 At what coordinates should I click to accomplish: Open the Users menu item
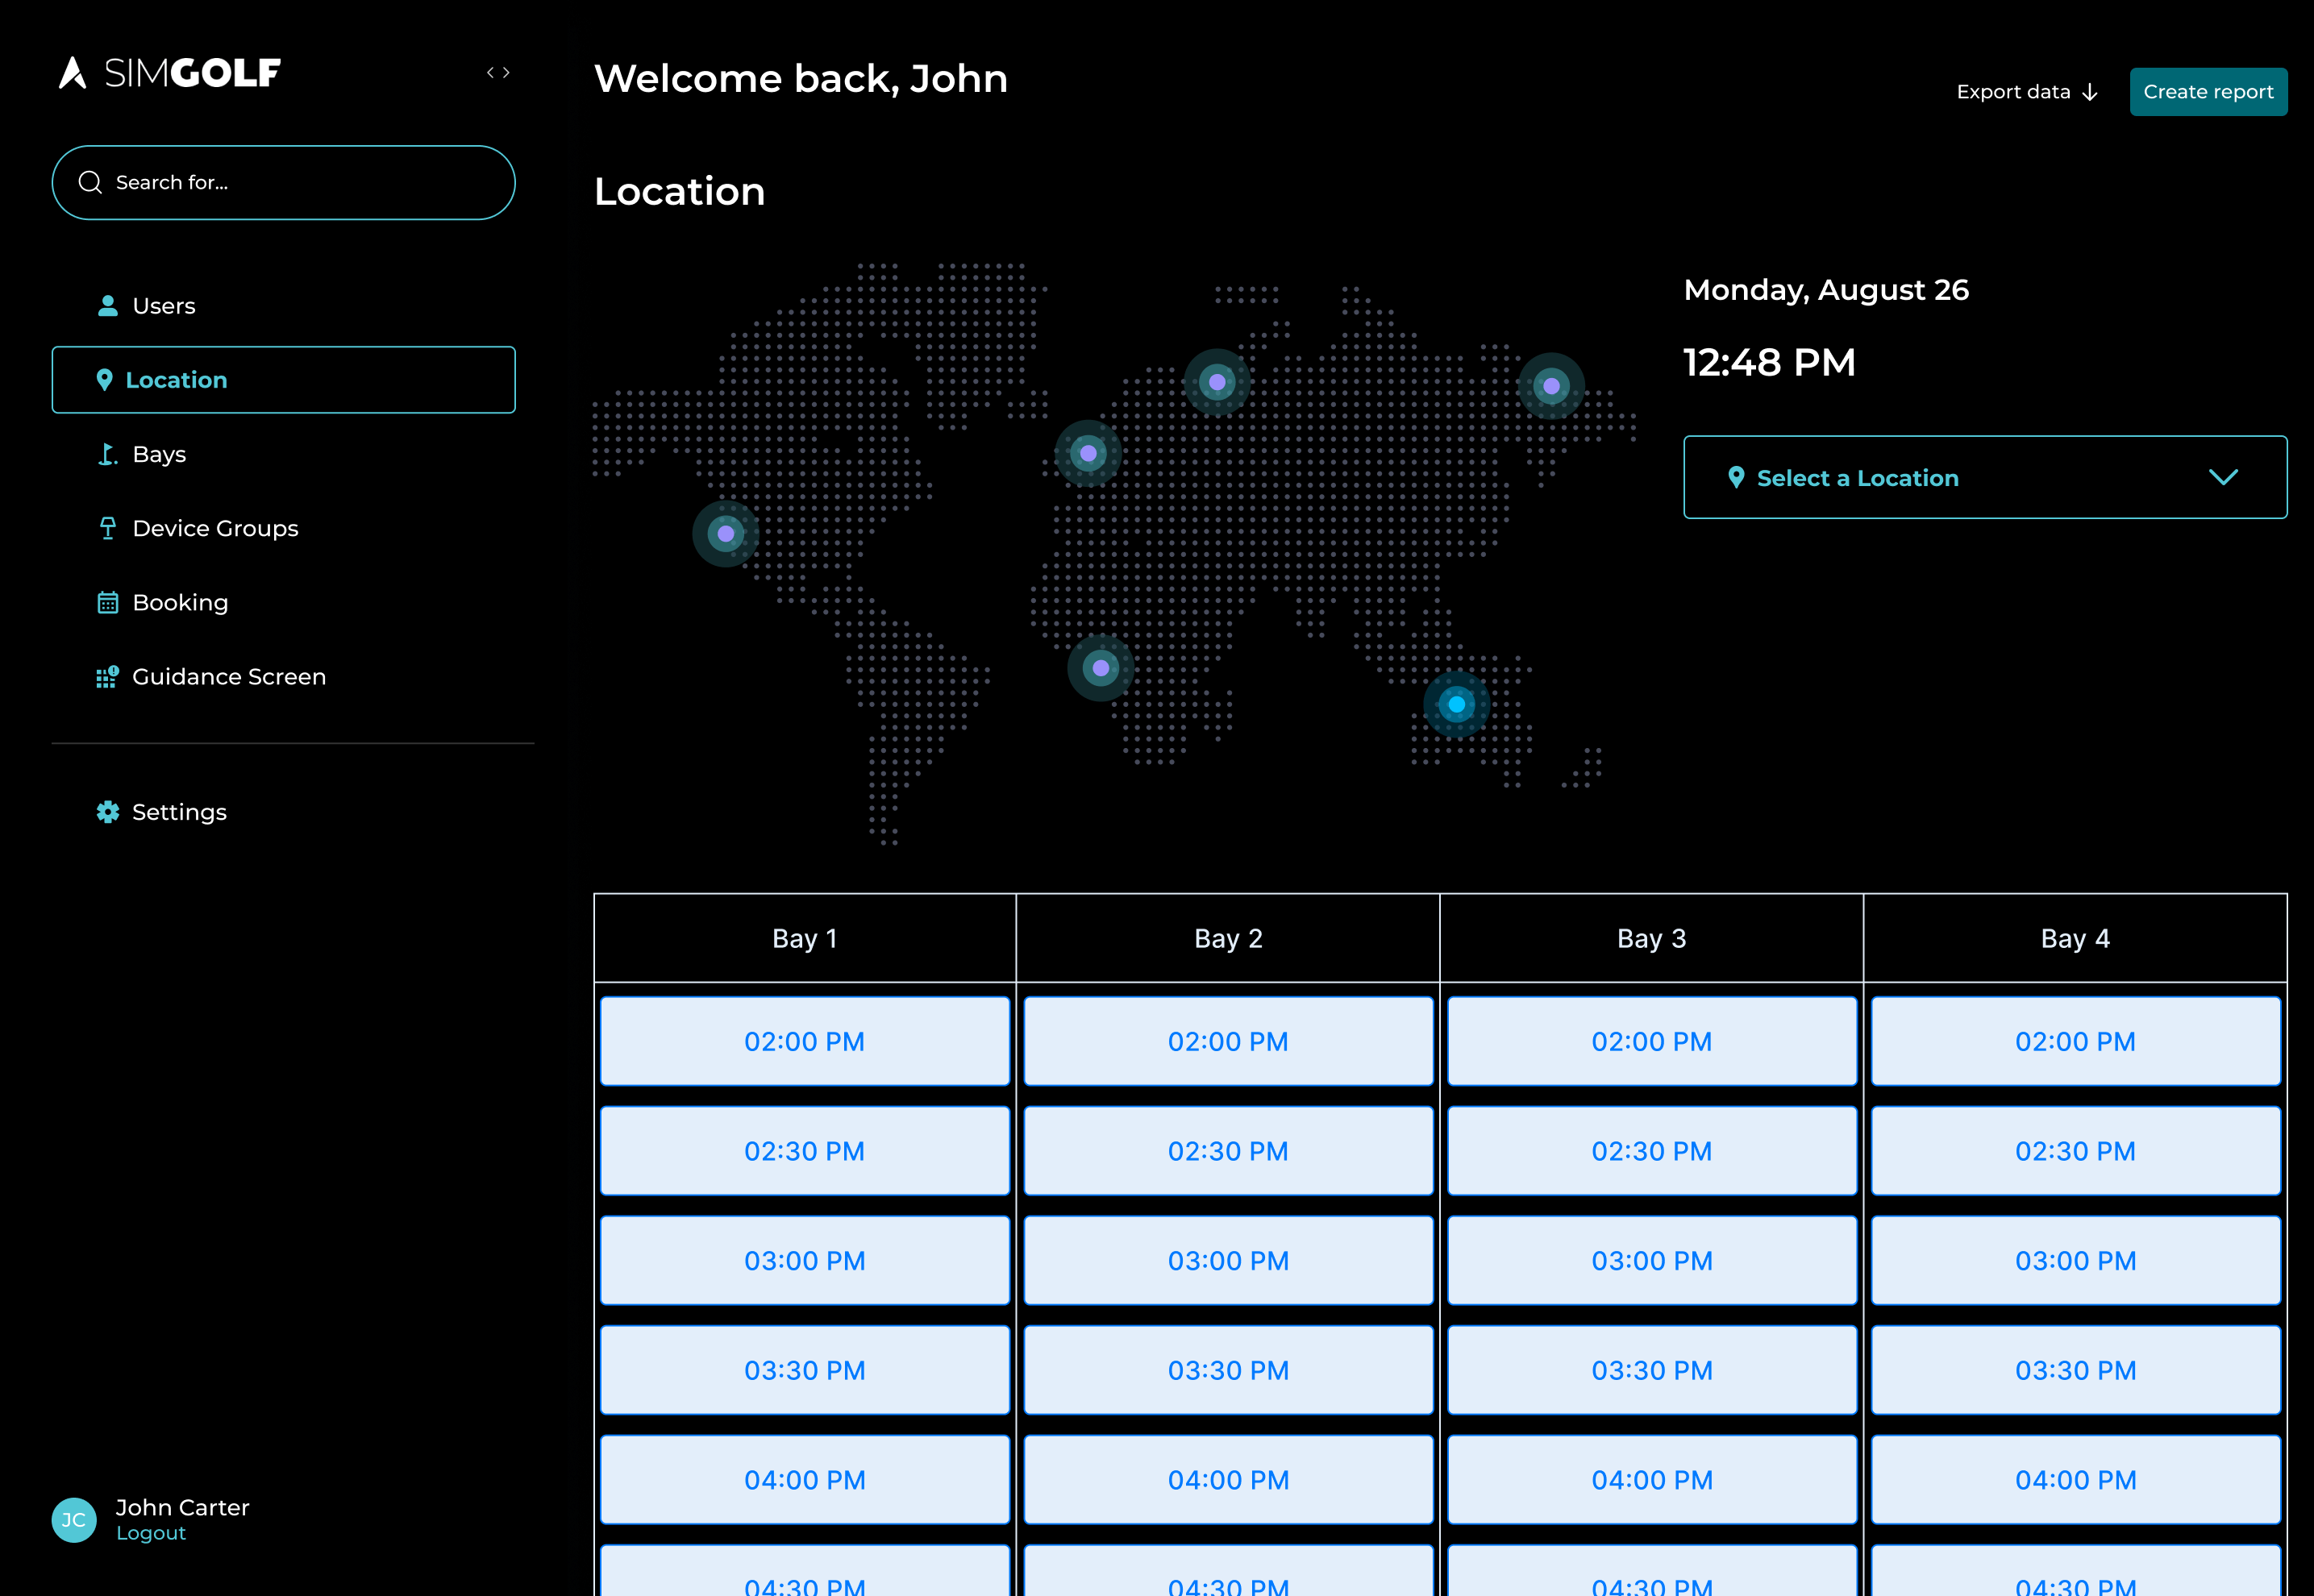(x=164, y=306)
